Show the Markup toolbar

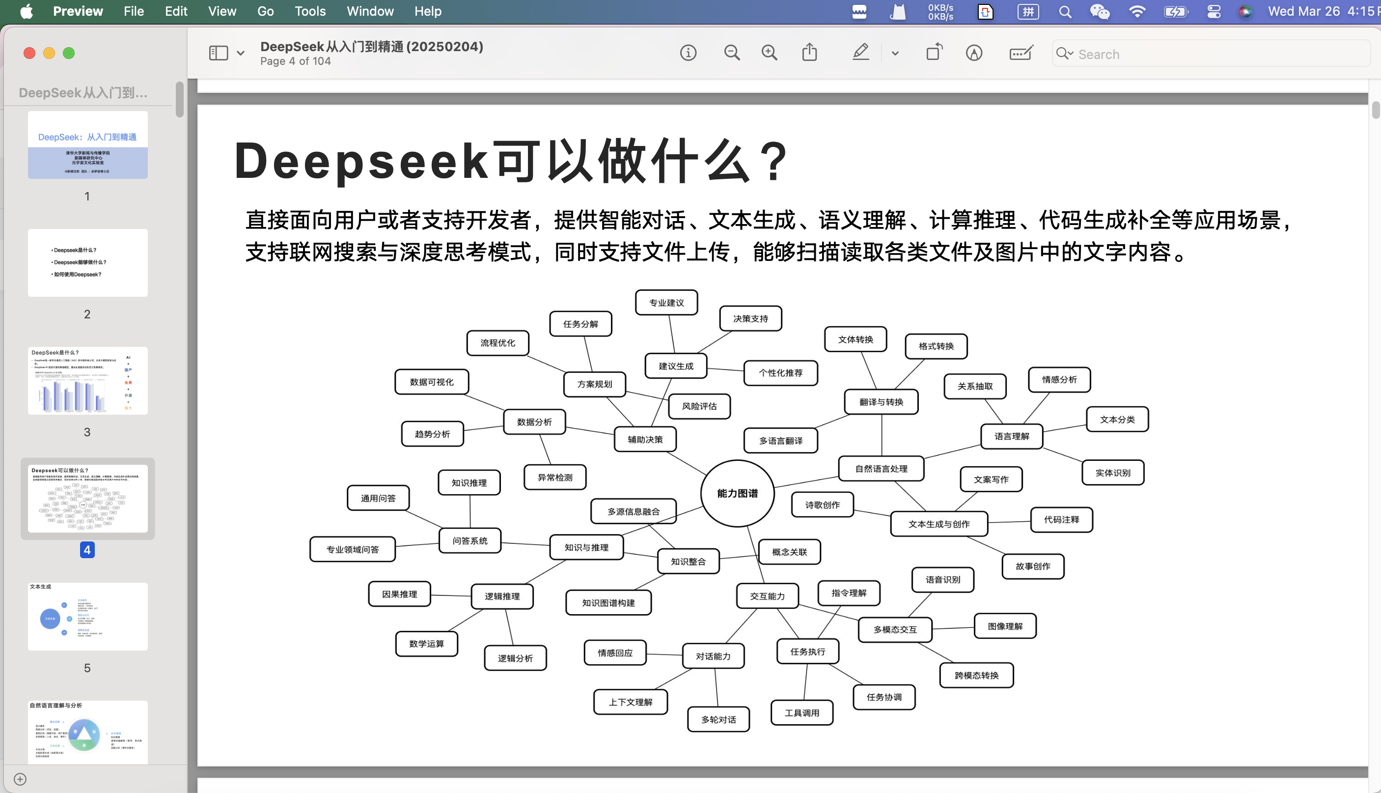[974, 53]
